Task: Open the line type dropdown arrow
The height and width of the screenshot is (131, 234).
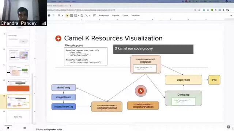Action: coord(90,16)
